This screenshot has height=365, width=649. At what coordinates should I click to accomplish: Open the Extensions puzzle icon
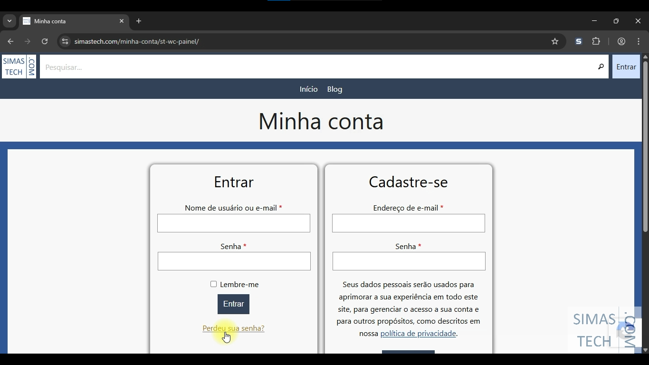click(x=596, y=41)
